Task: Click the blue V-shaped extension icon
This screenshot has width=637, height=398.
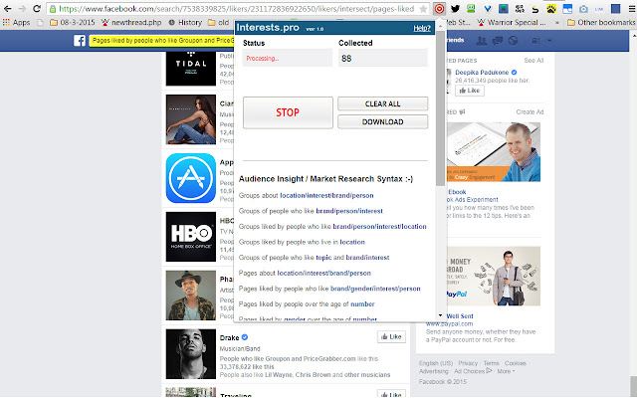Action: [x=488, y=9]
